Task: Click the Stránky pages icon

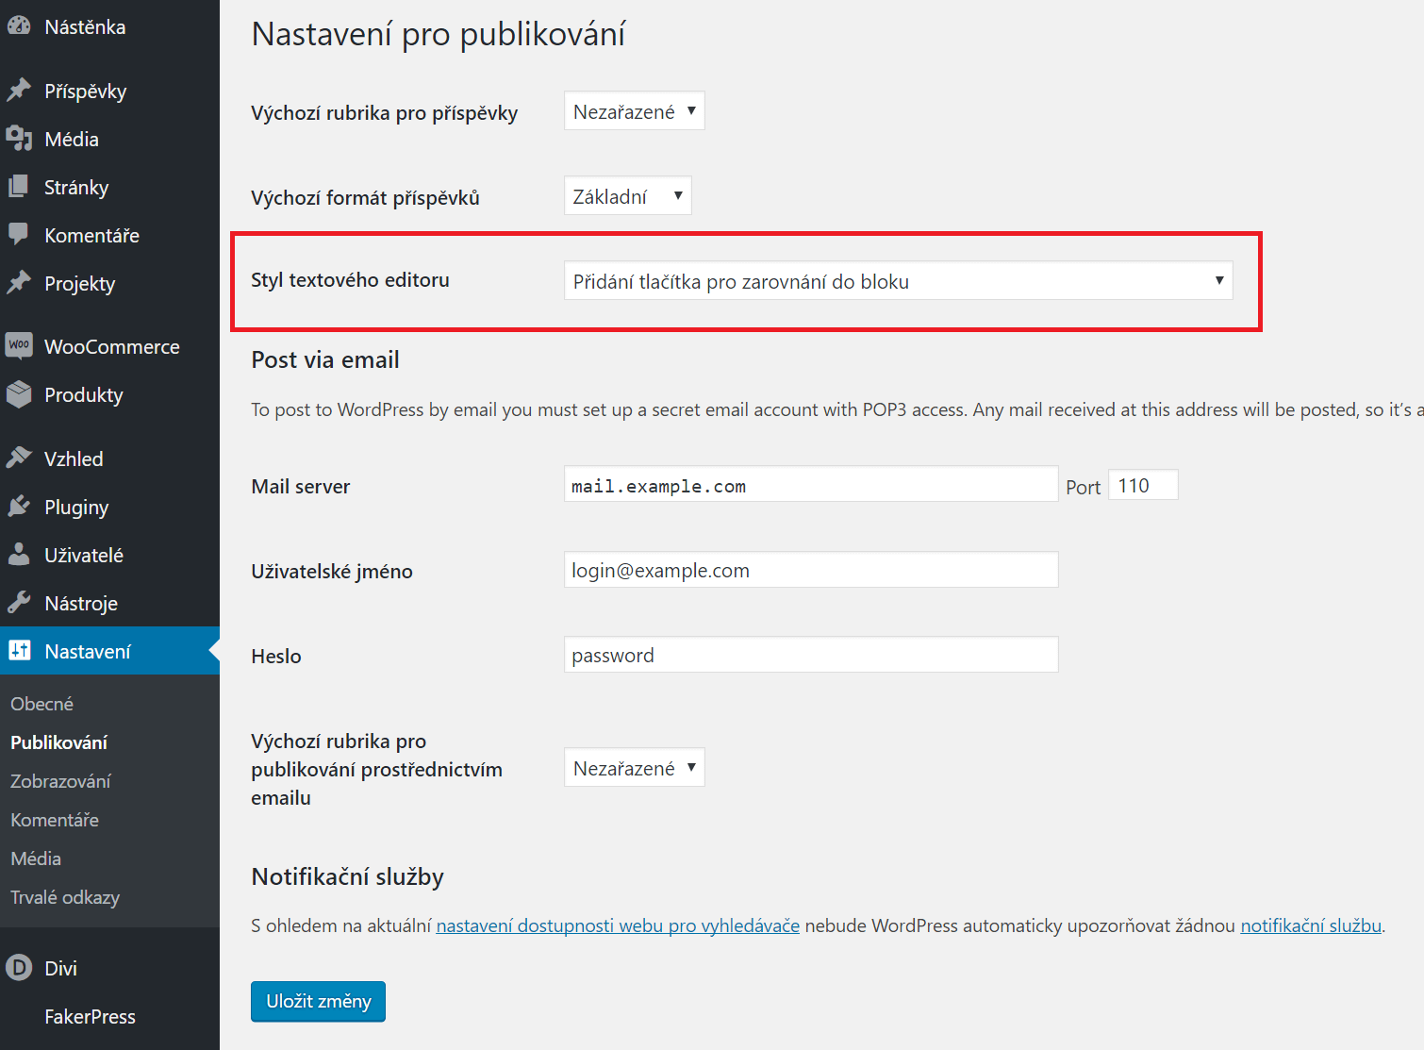Action: [x=19, y=187]
